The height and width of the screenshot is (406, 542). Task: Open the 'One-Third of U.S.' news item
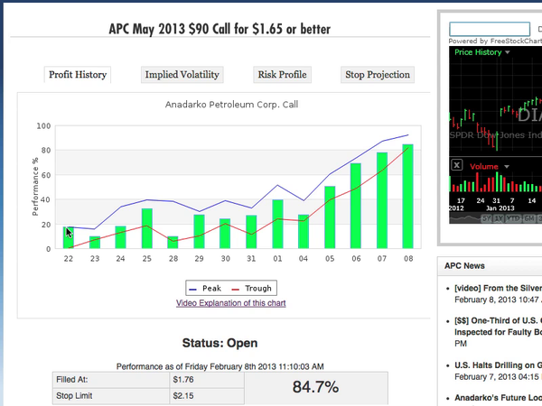point(498,327)
